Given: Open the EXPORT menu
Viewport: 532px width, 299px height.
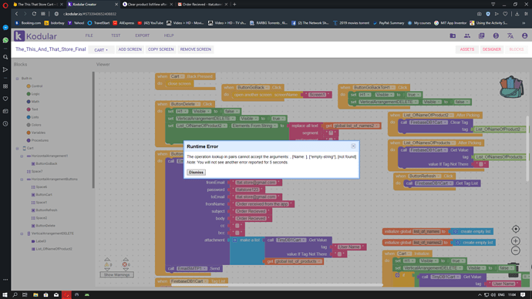Looking at the screenshot, I should coord(142,35).
